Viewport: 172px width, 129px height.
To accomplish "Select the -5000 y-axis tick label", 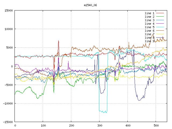I will (8, 85).
